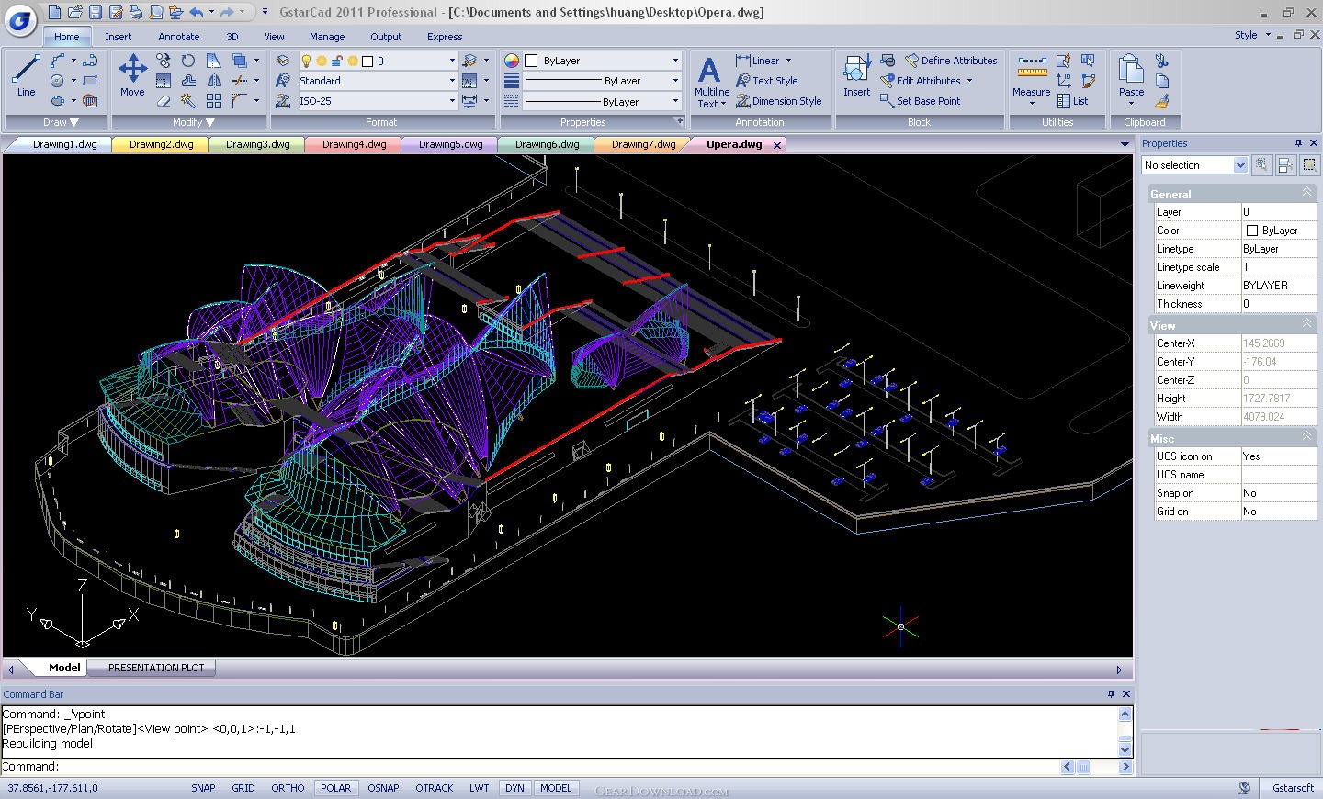The width and height of the screenshot is (1323, 799).
Task: Click the Define Attributes icon
Action: [951, 61]
